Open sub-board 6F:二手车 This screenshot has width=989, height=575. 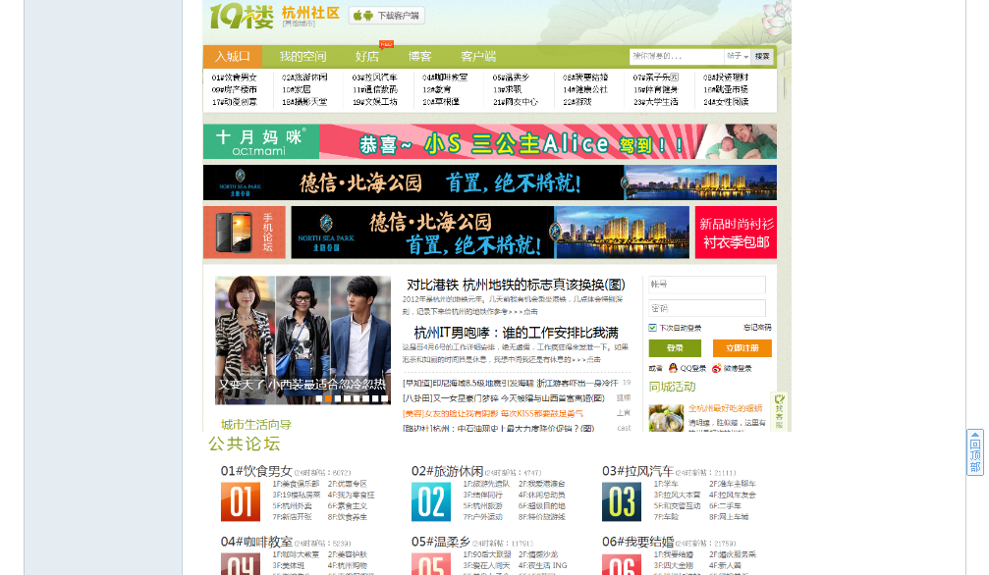[726, 505]
